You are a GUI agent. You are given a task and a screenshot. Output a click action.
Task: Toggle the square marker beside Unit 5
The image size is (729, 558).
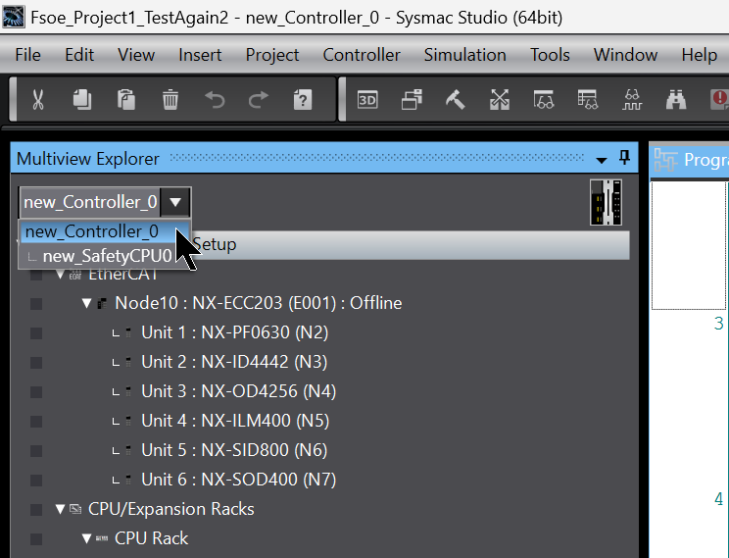coord(36,450)
